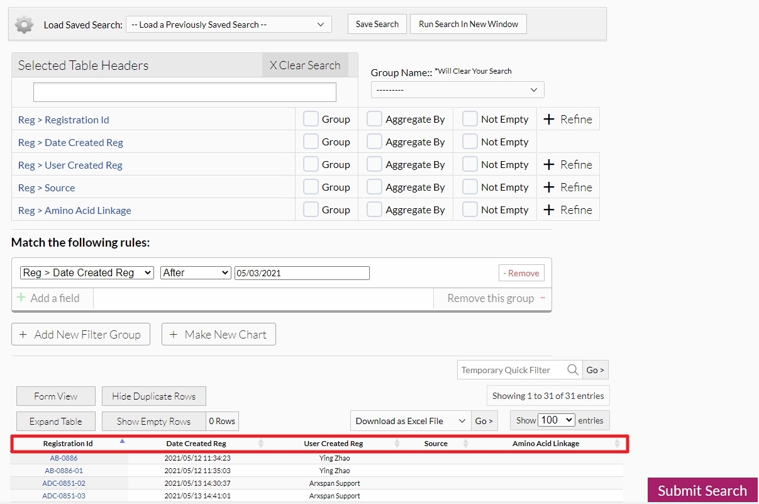Click sort arrows on Amino Acid Linkage column
The image size is (759, 504).
click(x=617, y=444)
